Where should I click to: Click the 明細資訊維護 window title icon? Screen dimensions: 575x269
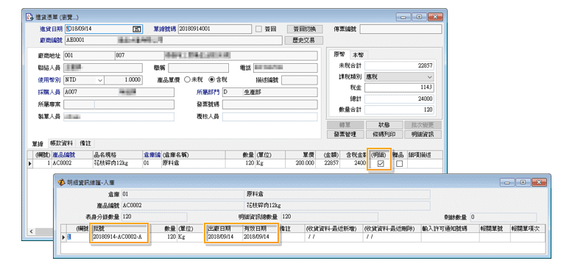[x=61, y=182]
